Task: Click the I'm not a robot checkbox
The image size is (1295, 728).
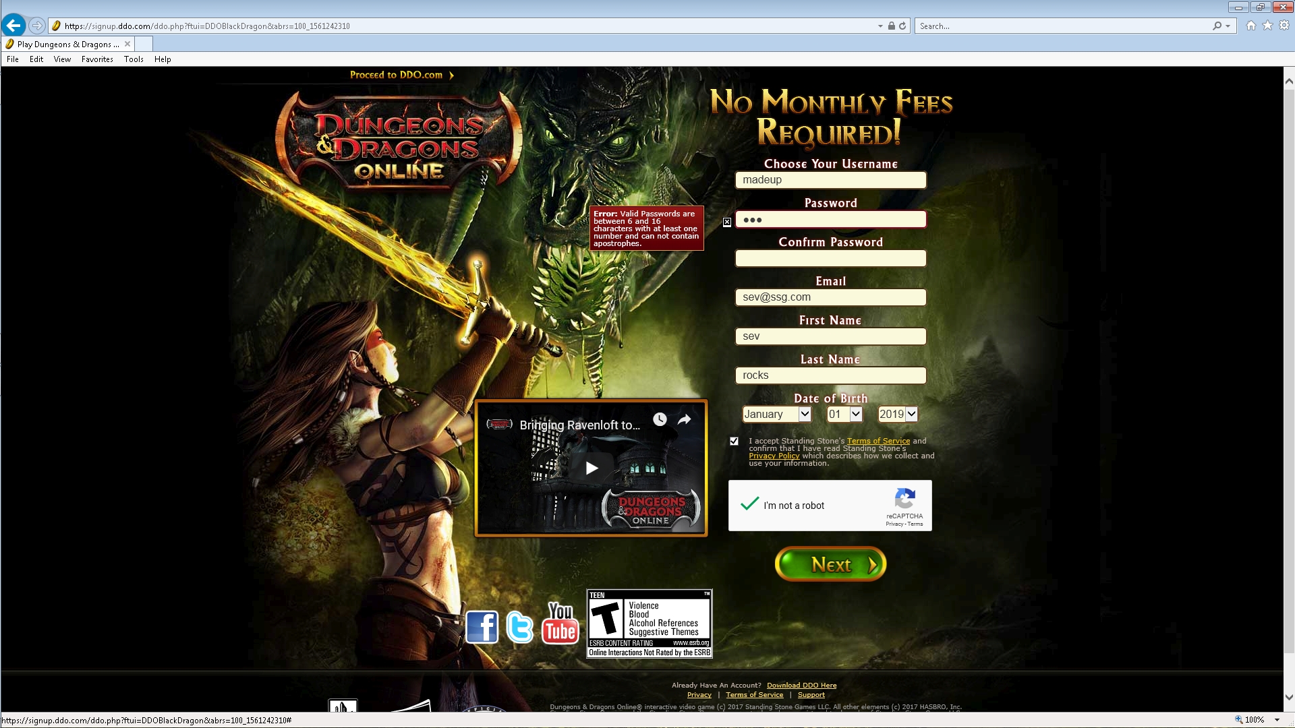Action: (x=750, y=504)
